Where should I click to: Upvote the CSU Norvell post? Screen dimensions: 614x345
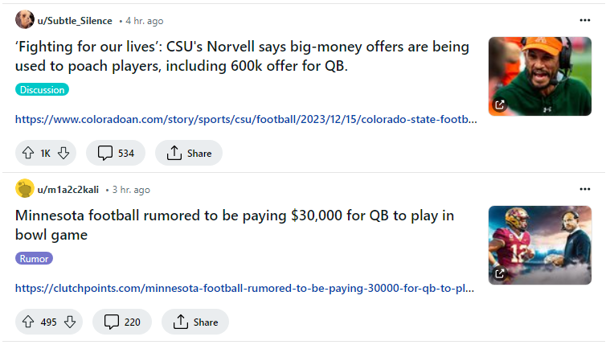(x=28, y=153)
